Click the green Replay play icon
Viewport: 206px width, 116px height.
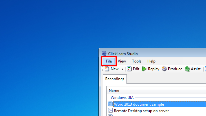[x=144, y=69]
